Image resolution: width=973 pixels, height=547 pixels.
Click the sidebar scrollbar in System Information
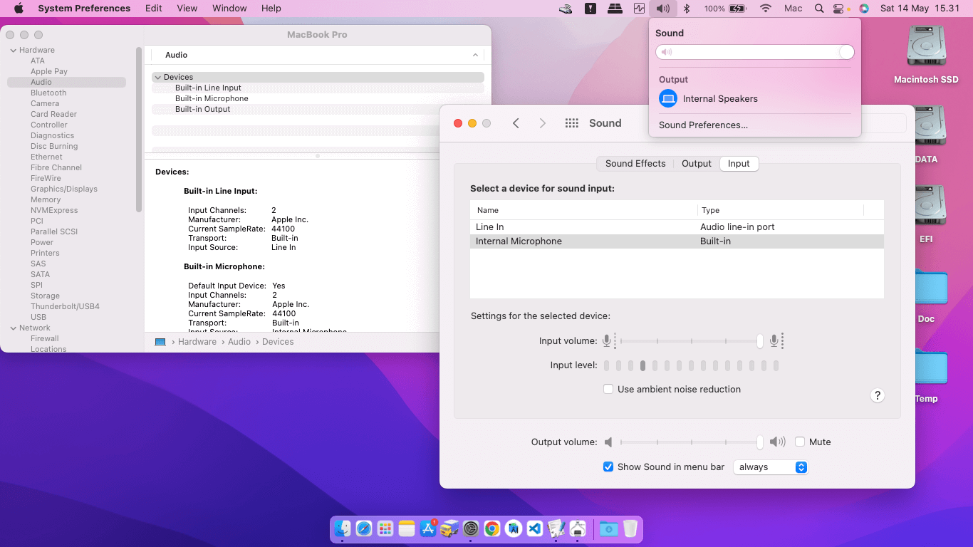pos(139,128)
